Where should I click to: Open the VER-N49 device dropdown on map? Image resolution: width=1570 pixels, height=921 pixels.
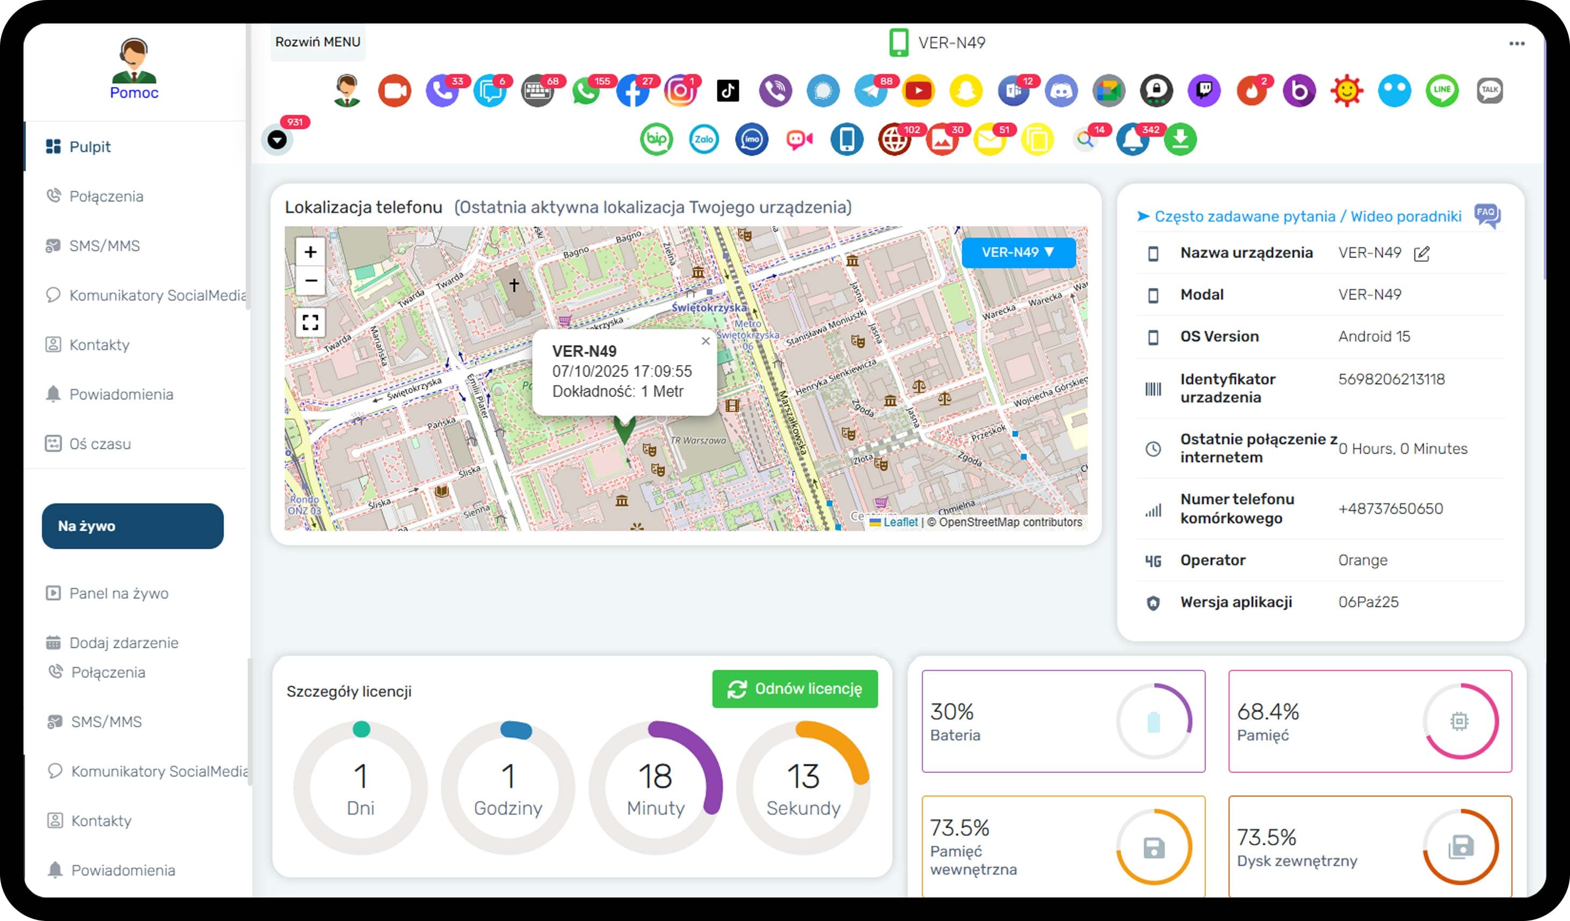pyautogui.click(x=1018, y=252)
